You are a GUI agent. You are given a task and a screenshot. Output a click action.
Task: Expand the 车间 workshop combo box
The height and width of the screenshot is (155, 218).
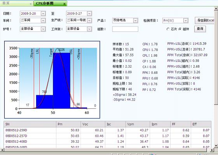(x=43, y=21)
